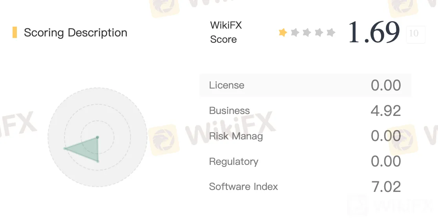Click the 1.69 overall score value
This screenshot has width=438, height=224.
[374, 33]
